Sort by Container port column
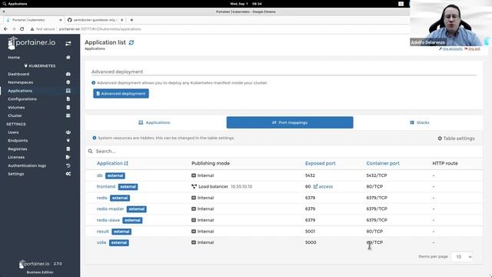The width and height of the screenshot is (492, 277). 383,163
